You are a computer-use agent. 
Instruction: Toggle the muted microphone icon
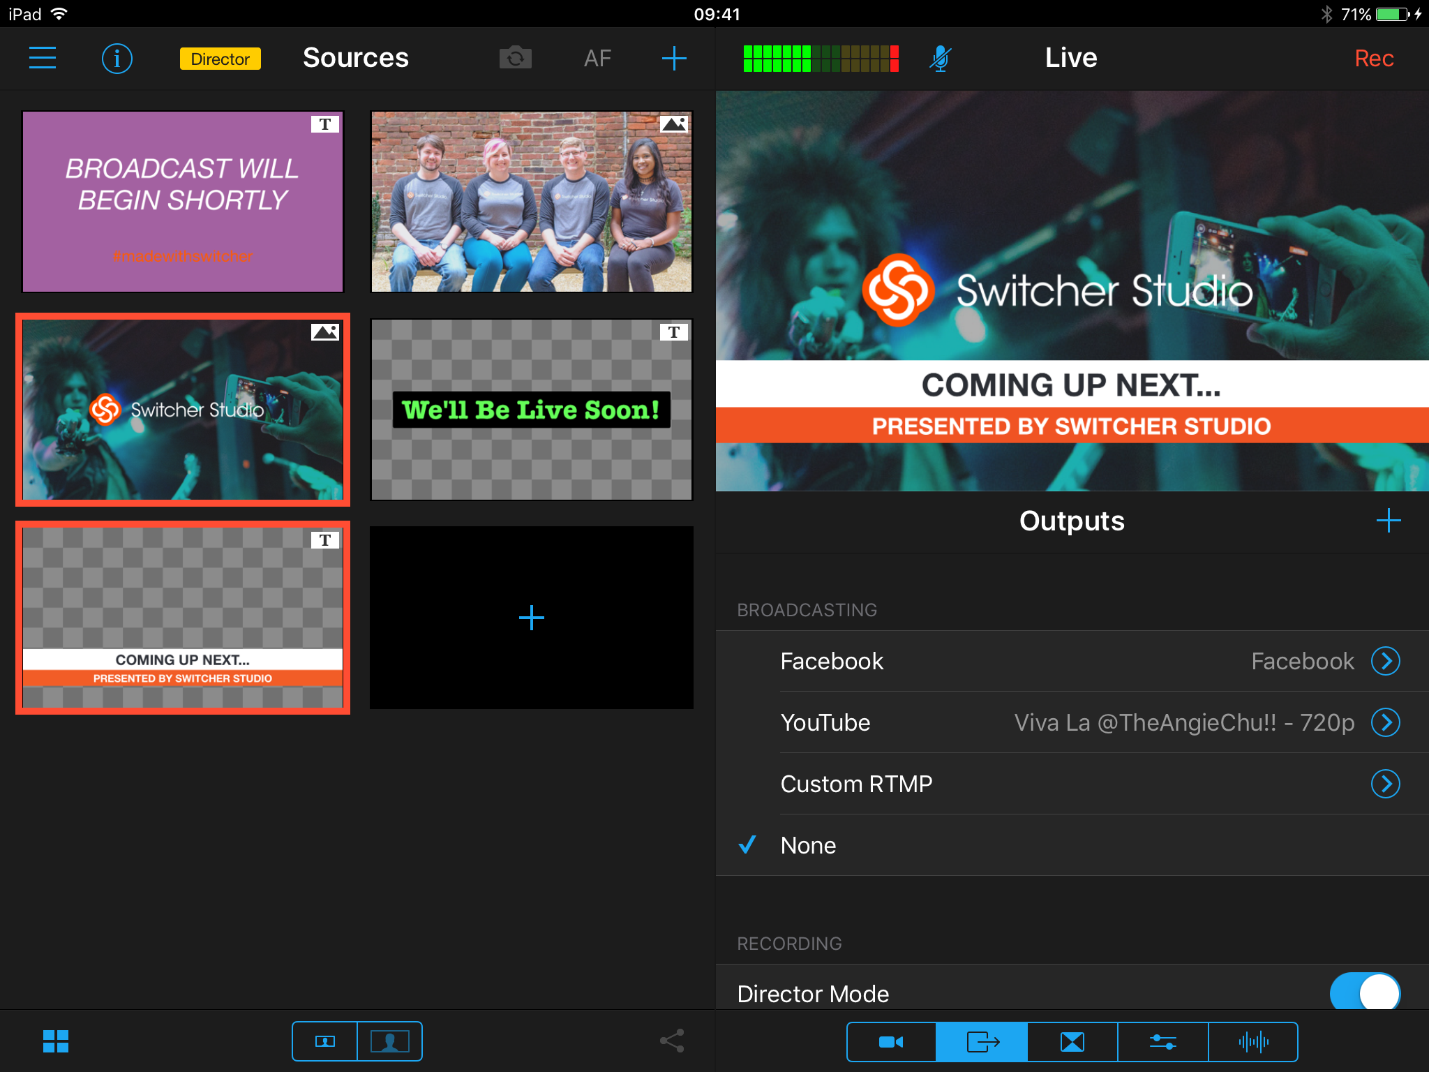[x=940, y=58]
